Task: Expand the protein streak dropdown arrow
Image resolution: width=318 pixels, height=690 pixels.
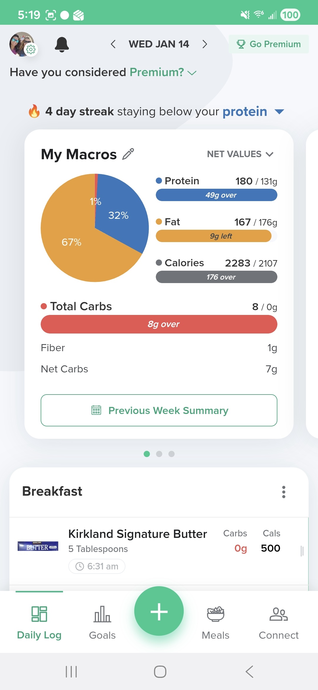Action: (279, 112)
